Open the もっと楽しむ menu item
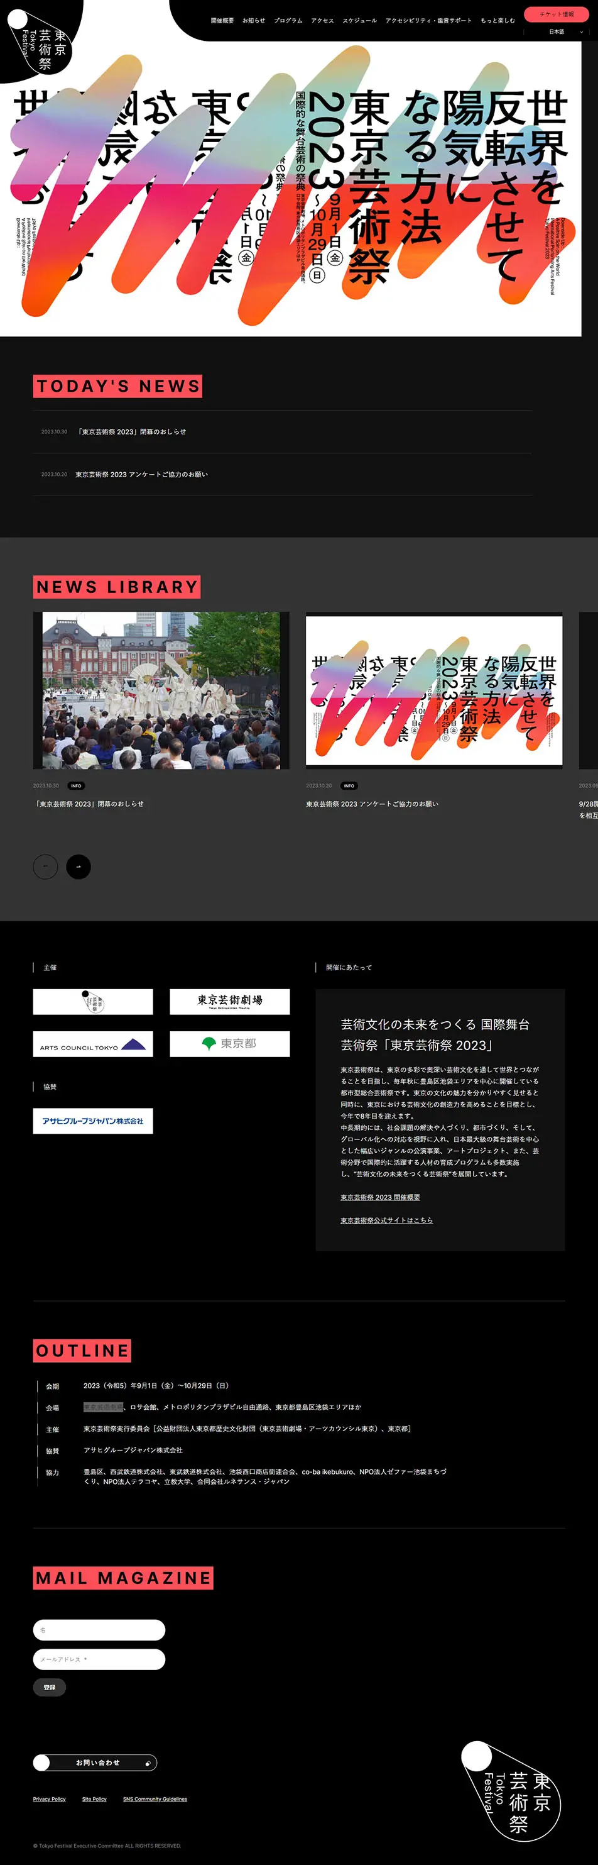Viewport: 598px width, 1865px height. pyautogui.click(x=497, y=20)
